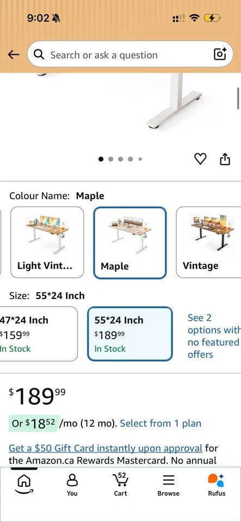241x522 pixels.
Task: Jump to second image carousel dot
Action: (110, 159)
